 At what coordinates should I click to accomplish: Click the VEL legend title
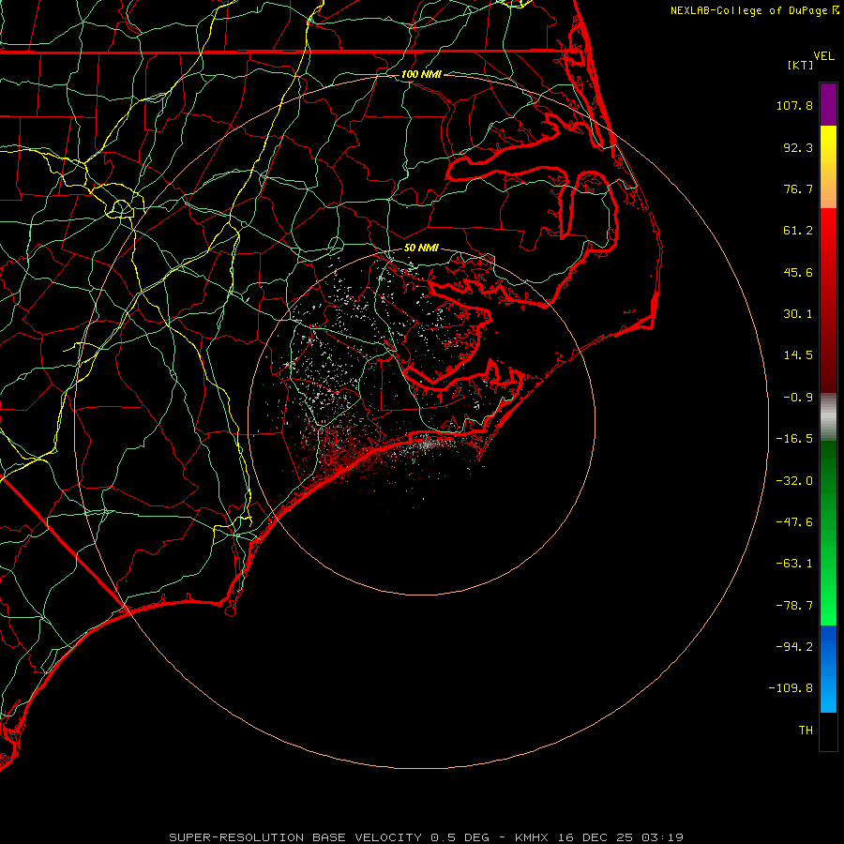coord(823,56)
